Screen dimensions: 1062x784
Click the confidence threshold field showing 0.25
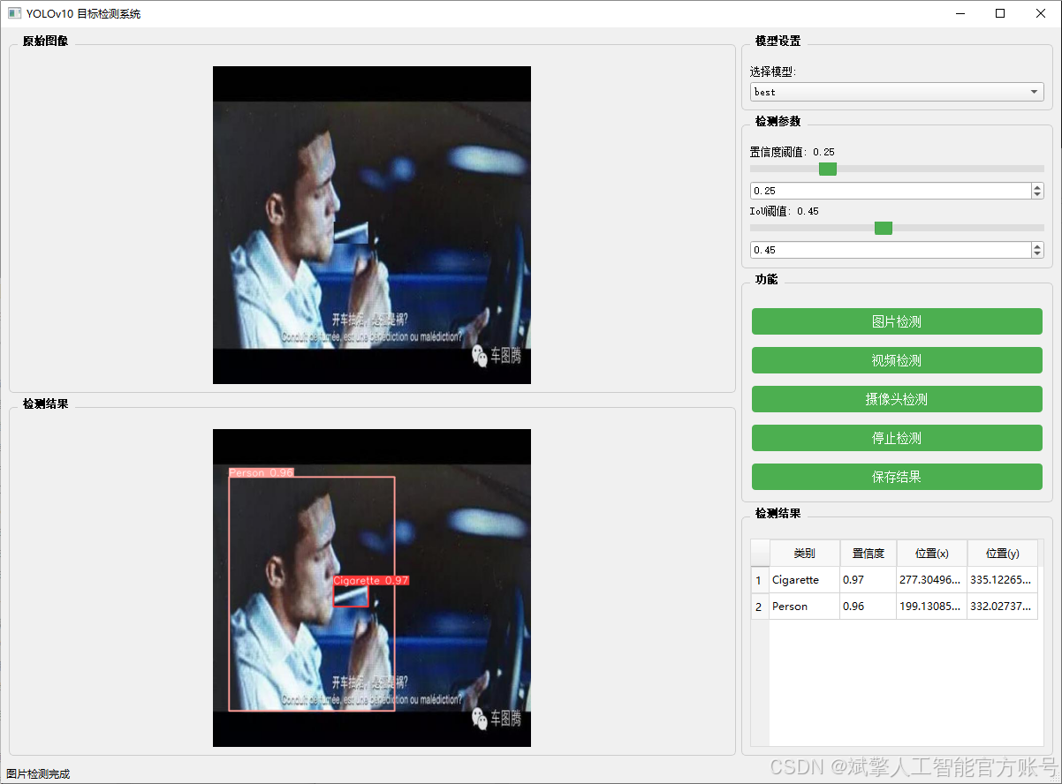[x=890, y=191]
